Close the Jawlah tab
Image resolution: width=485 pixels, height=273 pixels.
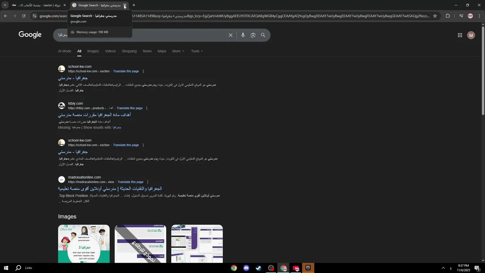coord(64,5)
